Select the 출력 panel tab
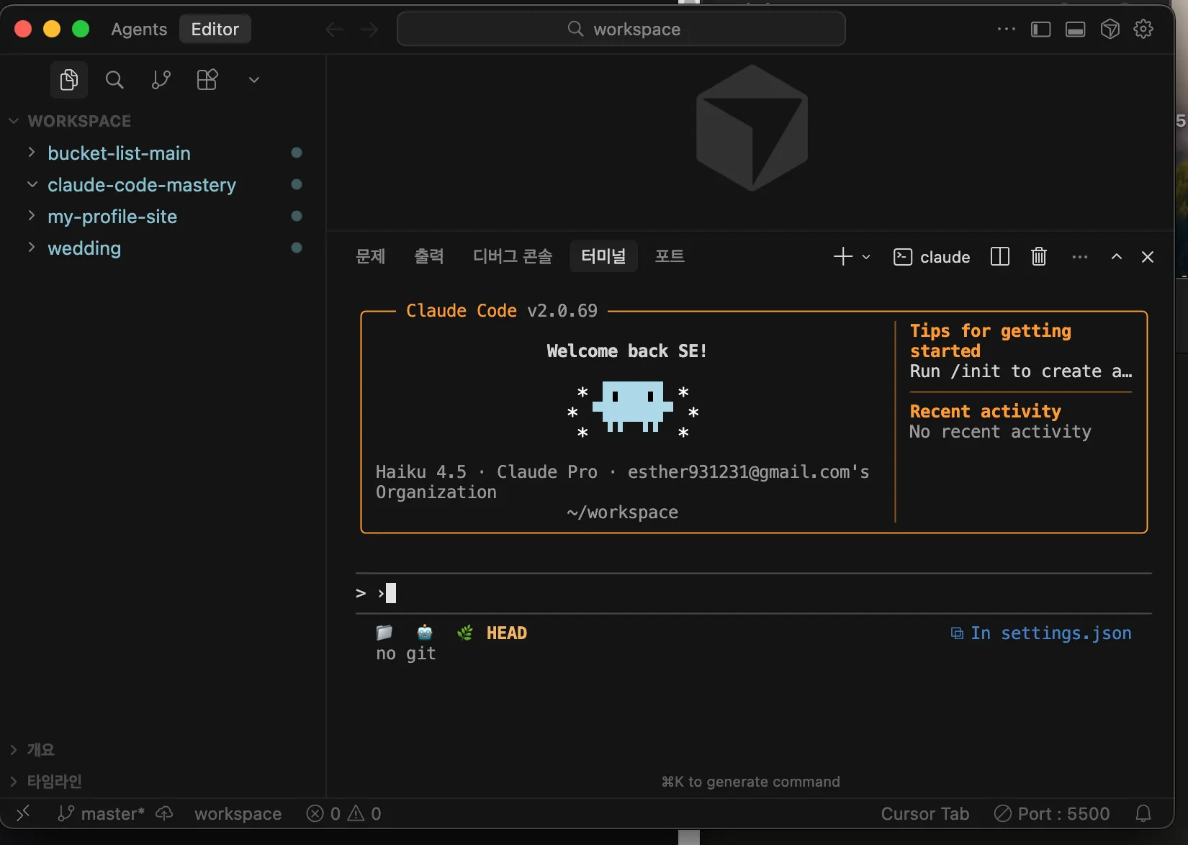This screenshot has width=1188, height=845. click(x=429, y=256)
